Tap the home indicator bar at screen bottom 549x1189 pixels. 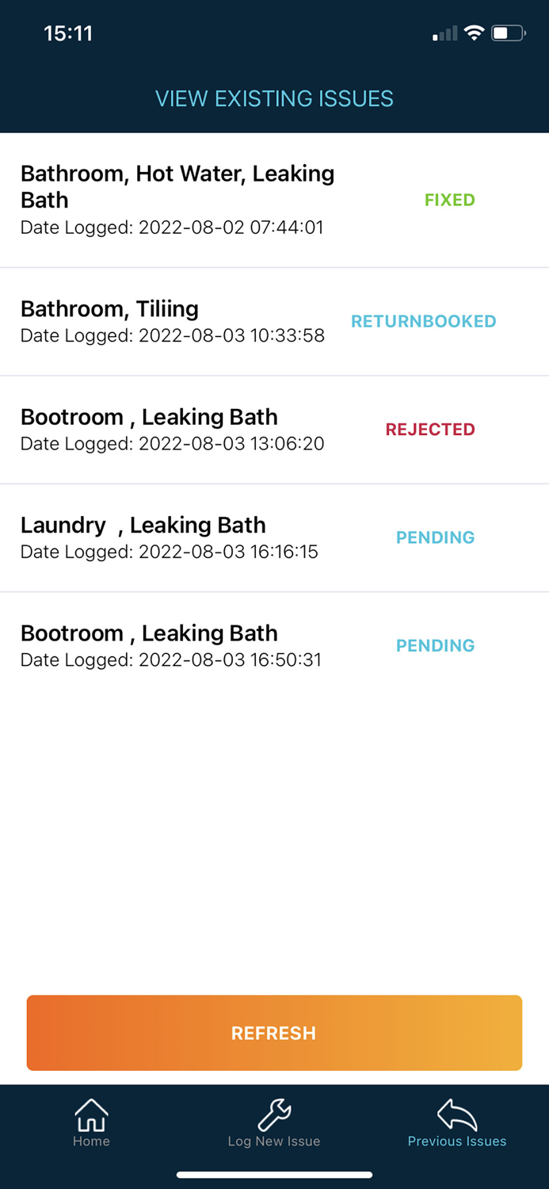coord(274,1174)
